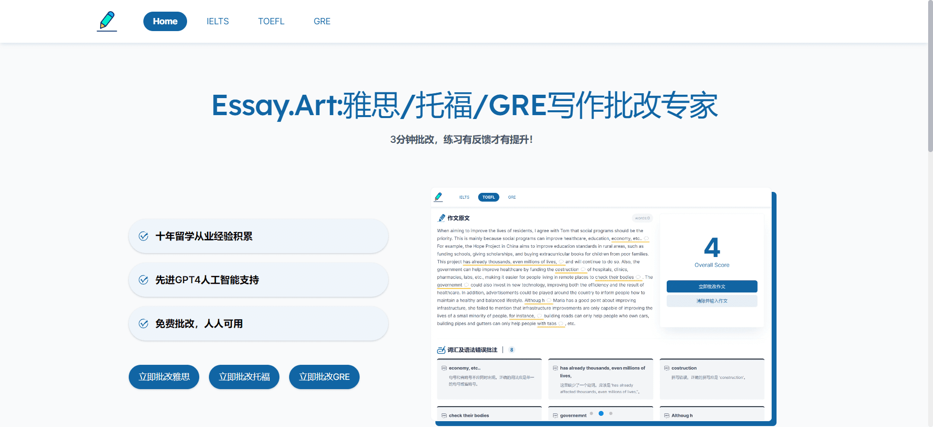Click comment icon on 'costruction' card
The image size is (933, 427).
[667, 368]
